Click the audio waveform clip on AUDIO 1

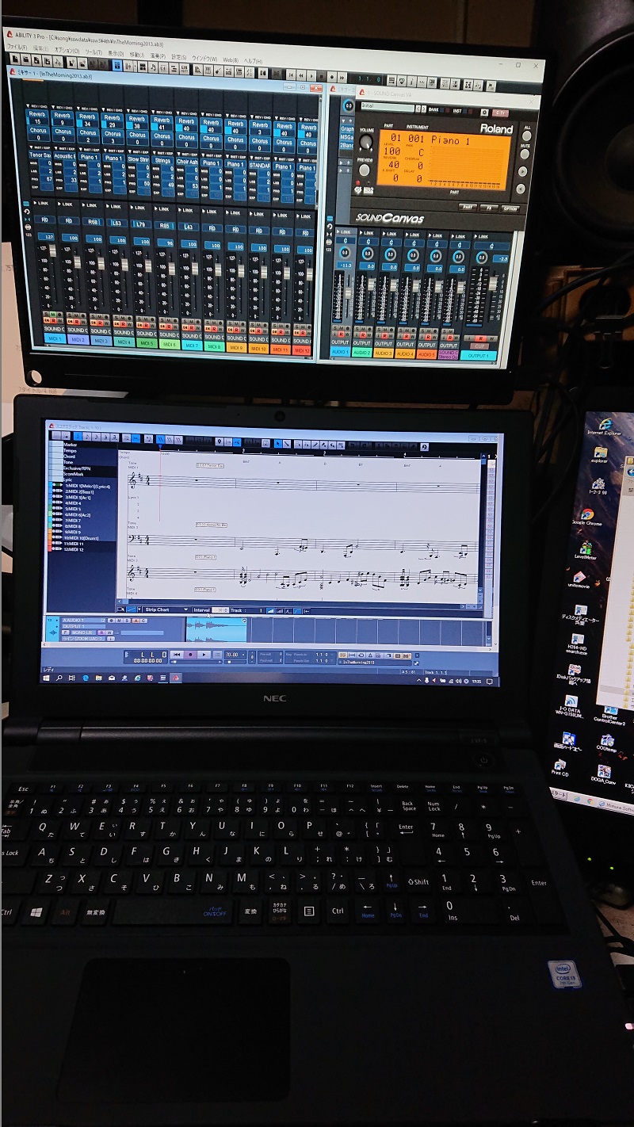[x=216, y=631]
